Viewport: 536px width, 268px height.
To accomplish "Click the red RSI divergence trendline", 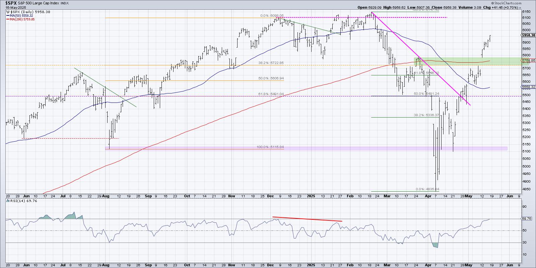I will coord(307,219).
